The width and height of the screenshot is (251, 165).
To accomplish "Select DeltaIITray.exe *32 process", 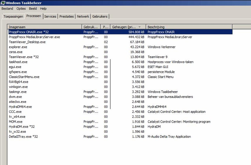I will click(x=120, y=137).
